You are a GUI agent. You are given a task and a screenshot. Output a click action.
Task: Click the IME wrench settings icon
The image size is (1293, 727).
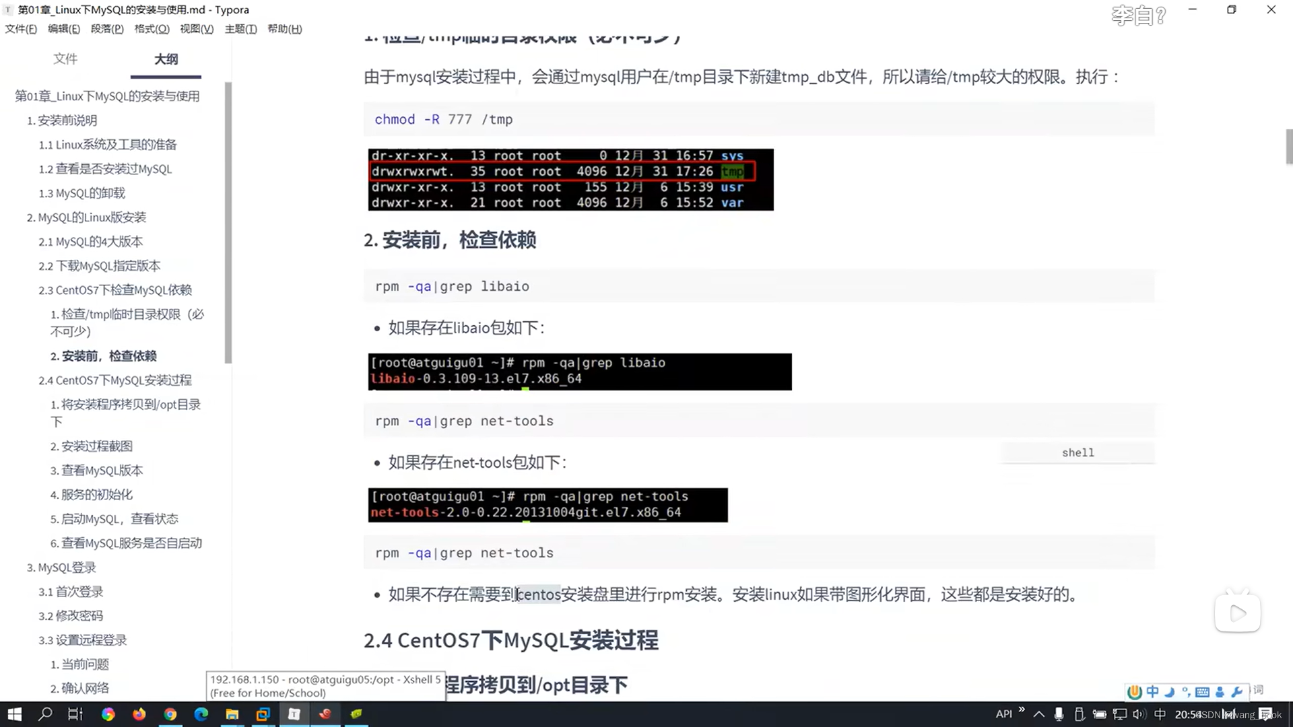pyautogui.click(x=1237, y=692)
